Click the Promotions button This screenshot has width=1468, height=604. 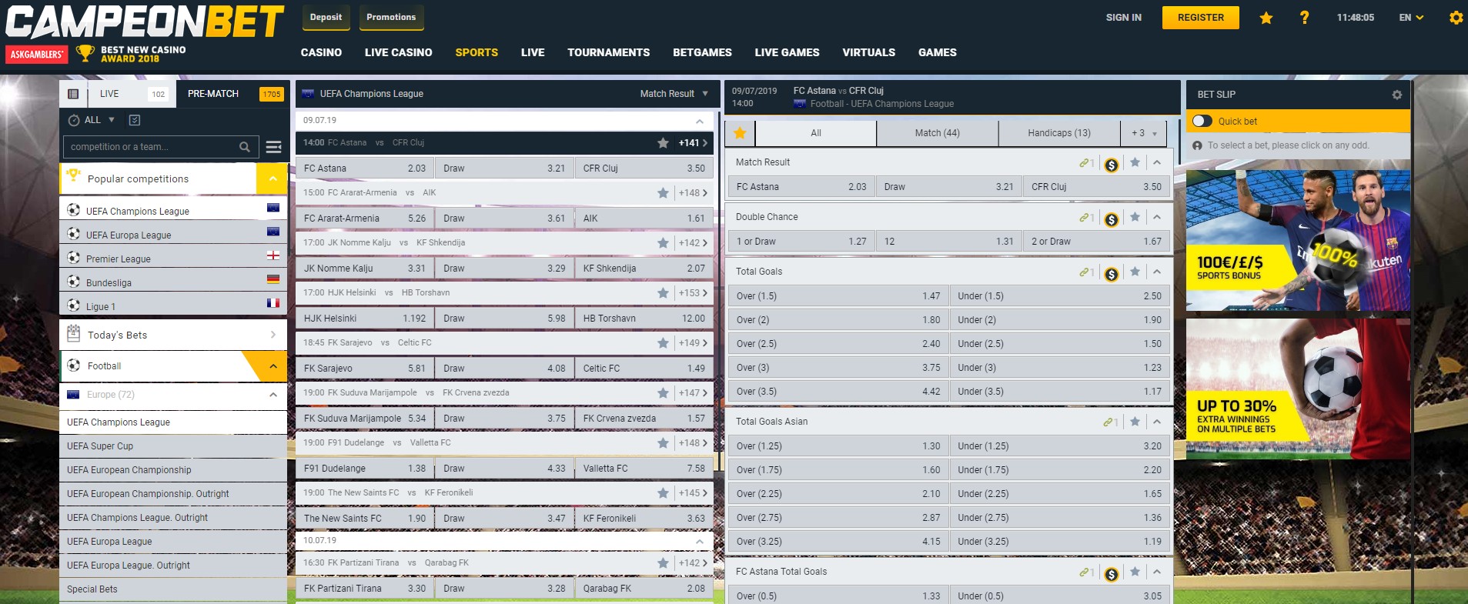pos(391,18)
